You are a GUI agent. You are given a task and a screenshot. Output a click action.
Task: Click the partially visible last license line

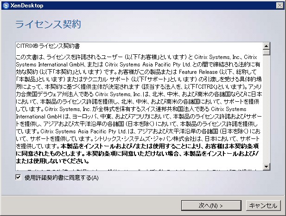[x=139, y=170]
